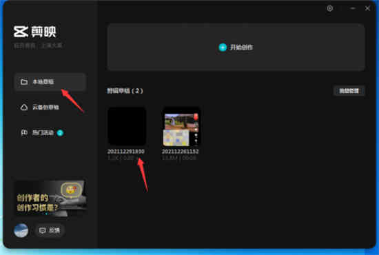Viewport: 379px width, 255px height.
Task: Click the flag icon next to 热门活动
Action: (x=24, y=132)
